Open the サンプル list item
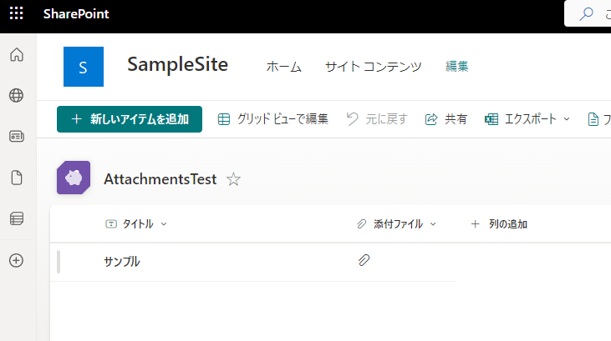 point(121,261)
